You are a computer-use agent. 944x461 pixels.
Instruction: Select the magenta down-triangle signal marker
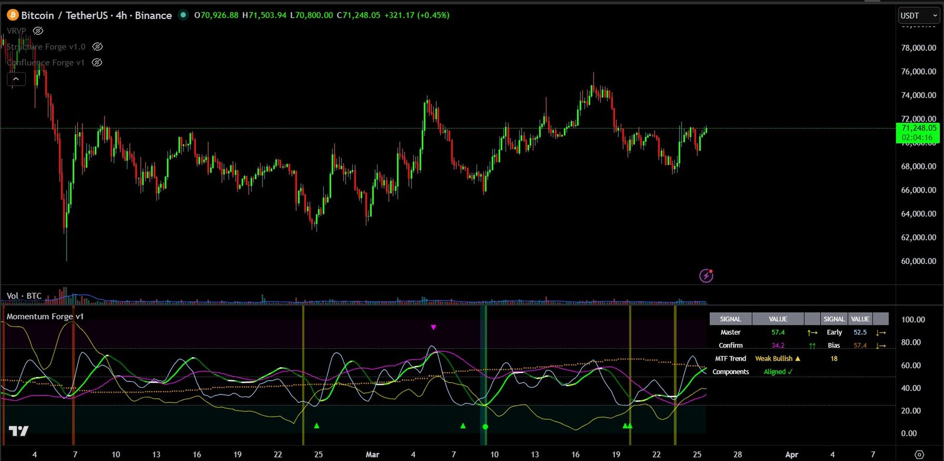pos(434,327)
